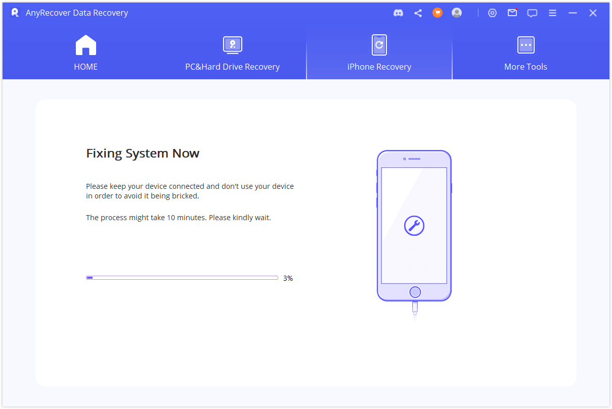
Task: Click the phone illustration's home button
Action: [415, 292]
